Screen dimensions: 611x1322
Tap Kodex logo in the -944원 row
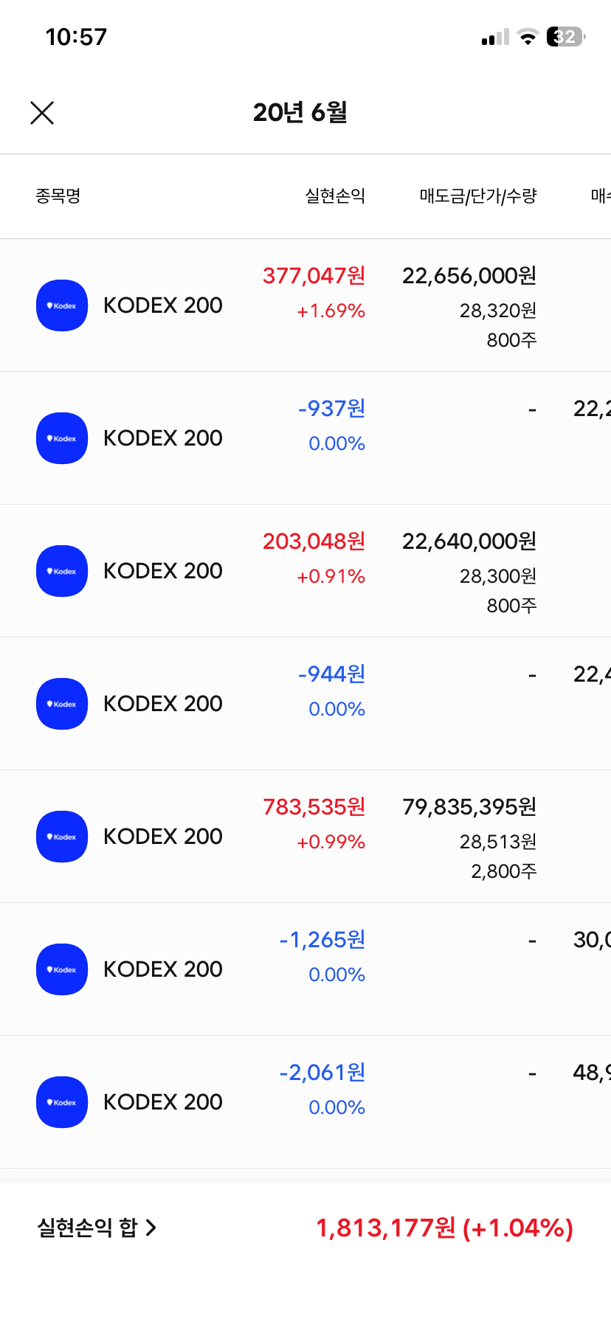tap(62, 704)
